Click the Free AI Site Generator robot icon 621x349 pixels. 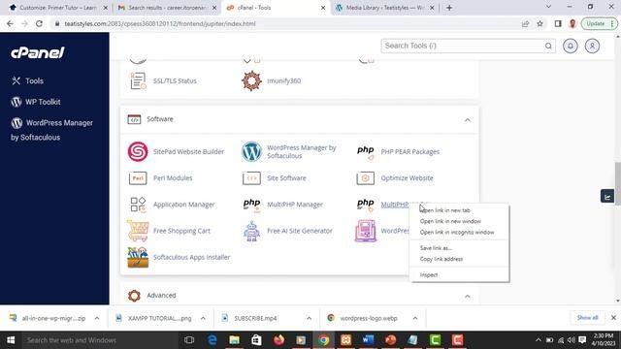(x=252, y=231)
